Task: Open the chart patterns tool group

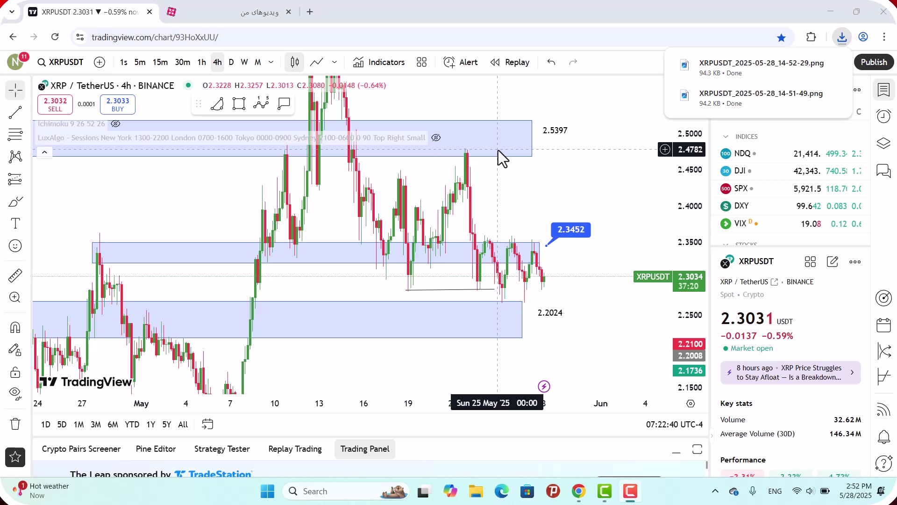Action: pos(15,157)
